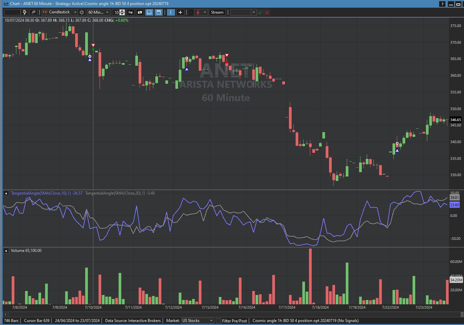This screenshot has width=464, height=325.
Task: Select the crosshair cursor tool
Action: [x=180, y=12]
